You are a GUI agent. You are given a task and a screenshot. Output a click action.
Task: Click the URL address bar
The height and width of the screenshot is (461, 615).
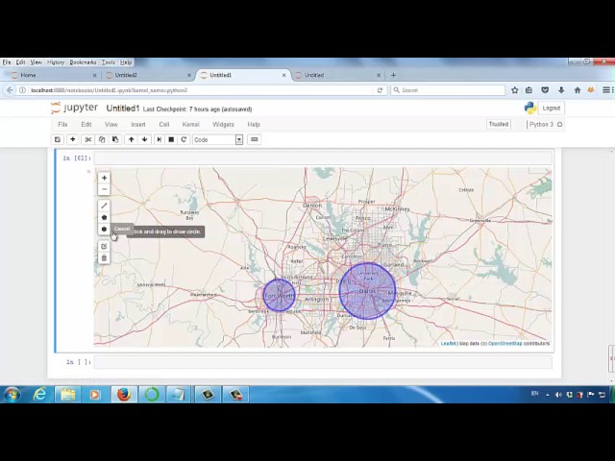[200, 90]
